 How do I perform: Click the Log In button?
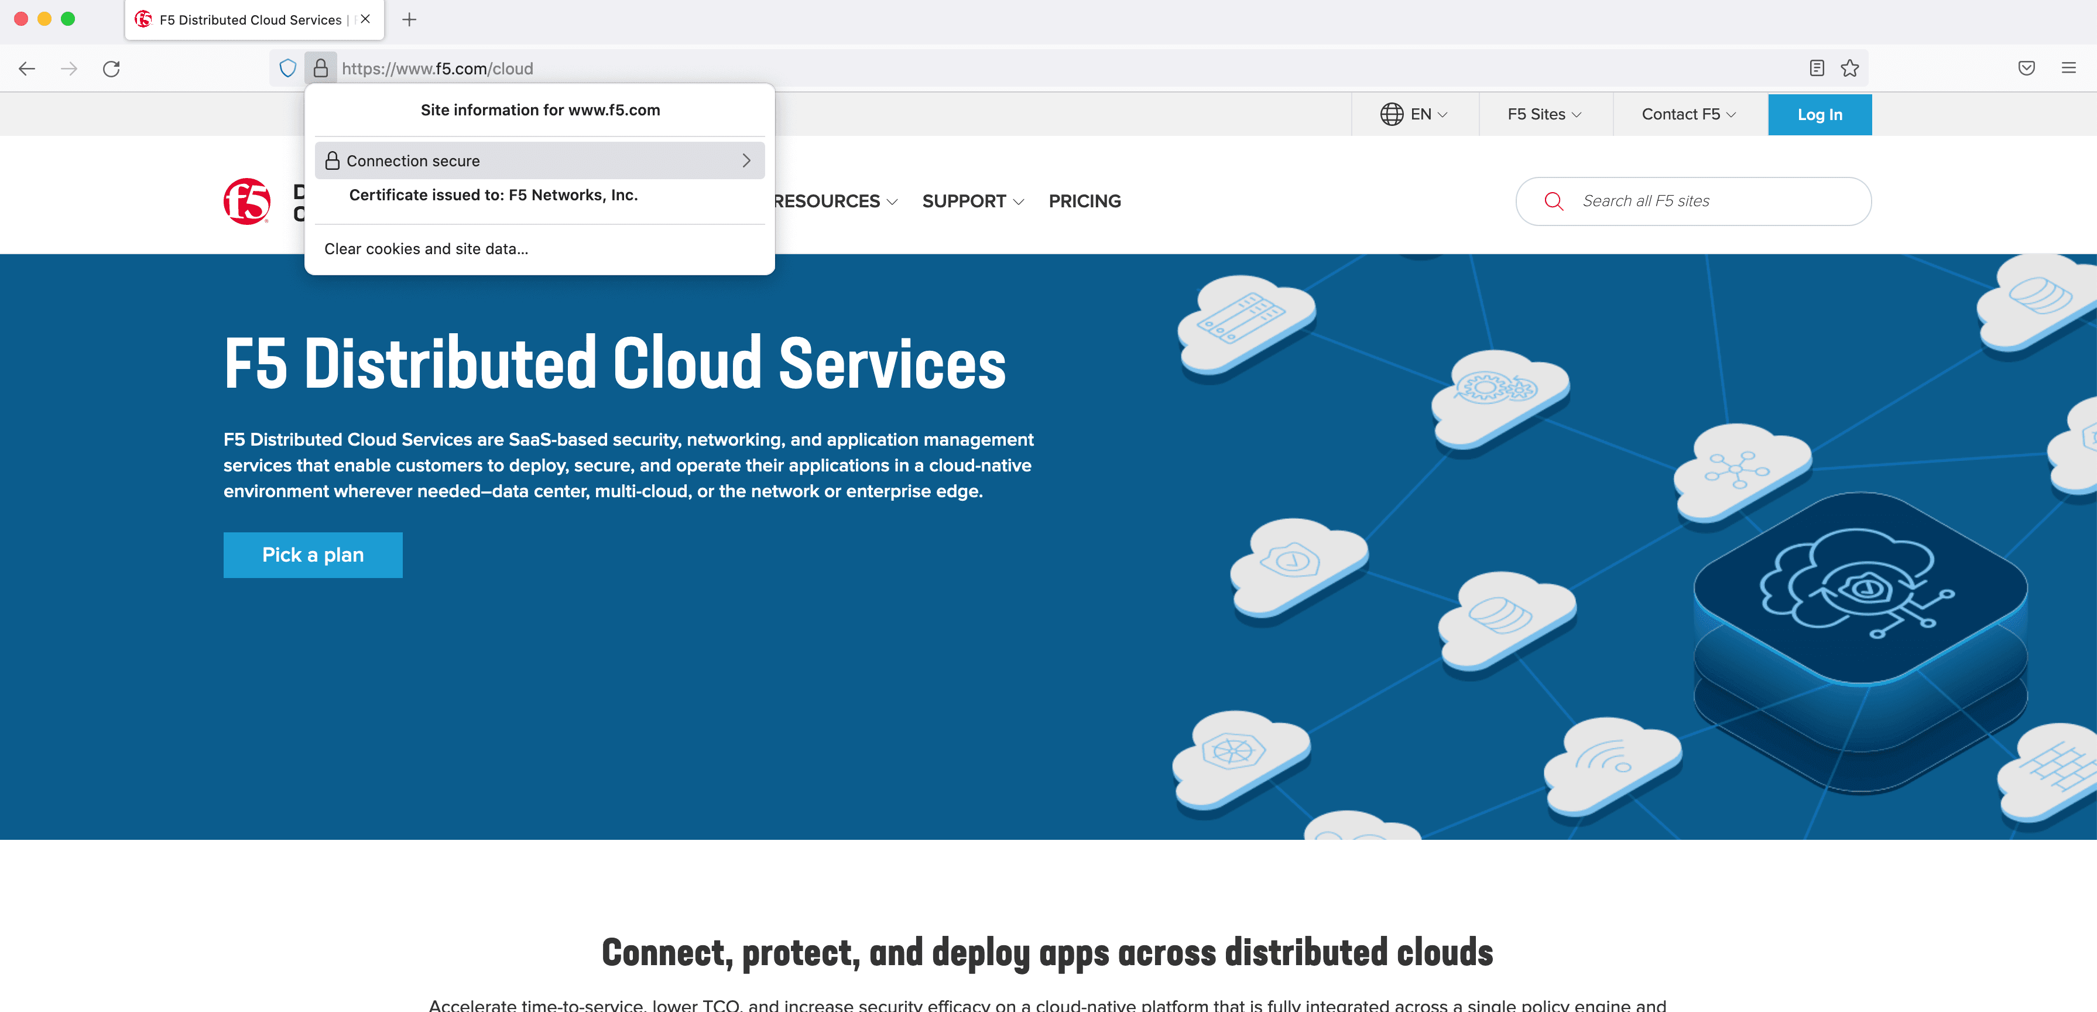1820,115
